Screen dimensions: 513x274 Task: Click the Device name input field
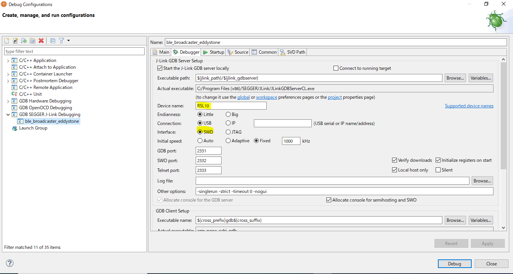[x=231, y=106]
